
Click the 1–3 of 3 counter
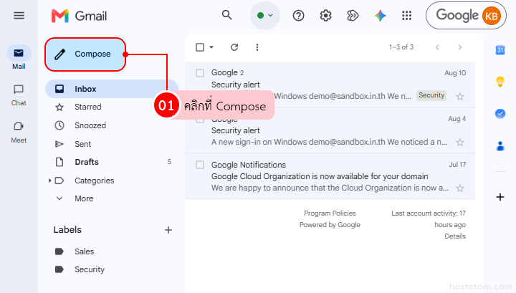click(401, 47)
